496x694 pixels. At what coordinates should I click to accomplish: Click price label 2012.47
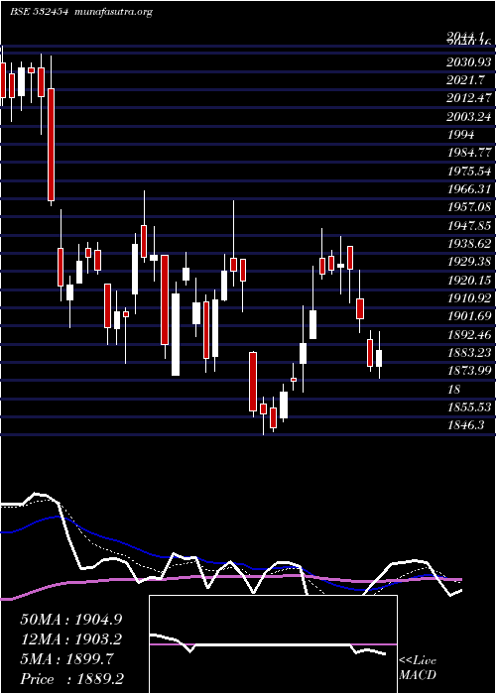(x=469, y=99)
